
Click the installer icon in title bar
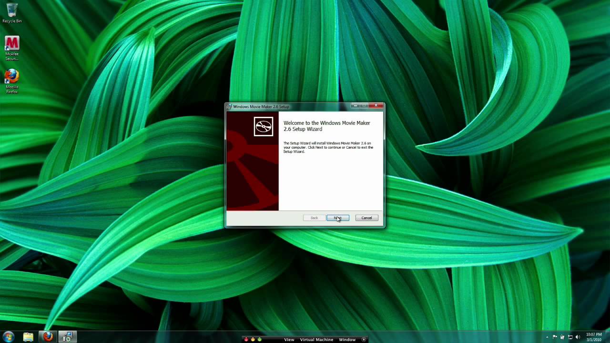[229, 107]
